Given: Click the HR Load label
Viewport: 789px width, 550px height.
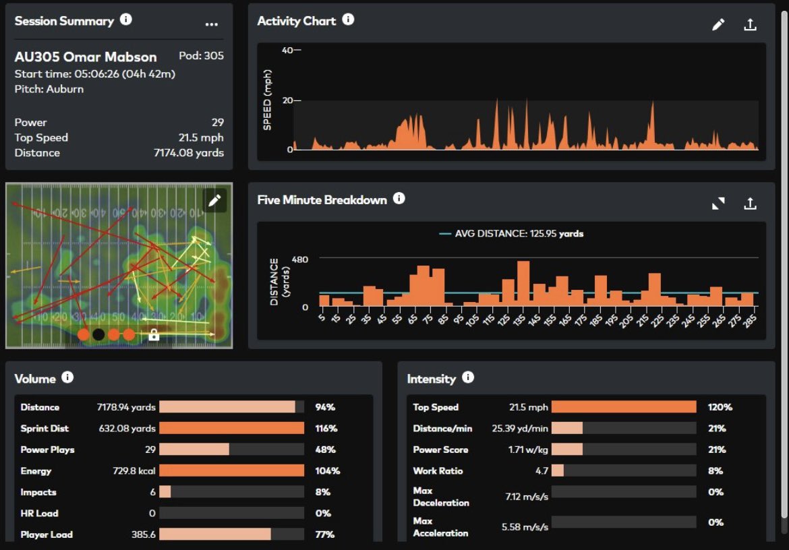Looking at the screenshot, I should pyautogui.click(x=39, y=514).
